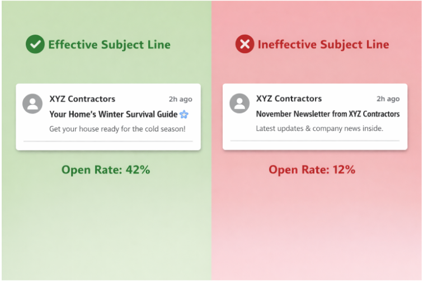Select the avatar on Winter Survival Guide email
Image resolution: width=423 pixels, height=281 pixels.
32,103
